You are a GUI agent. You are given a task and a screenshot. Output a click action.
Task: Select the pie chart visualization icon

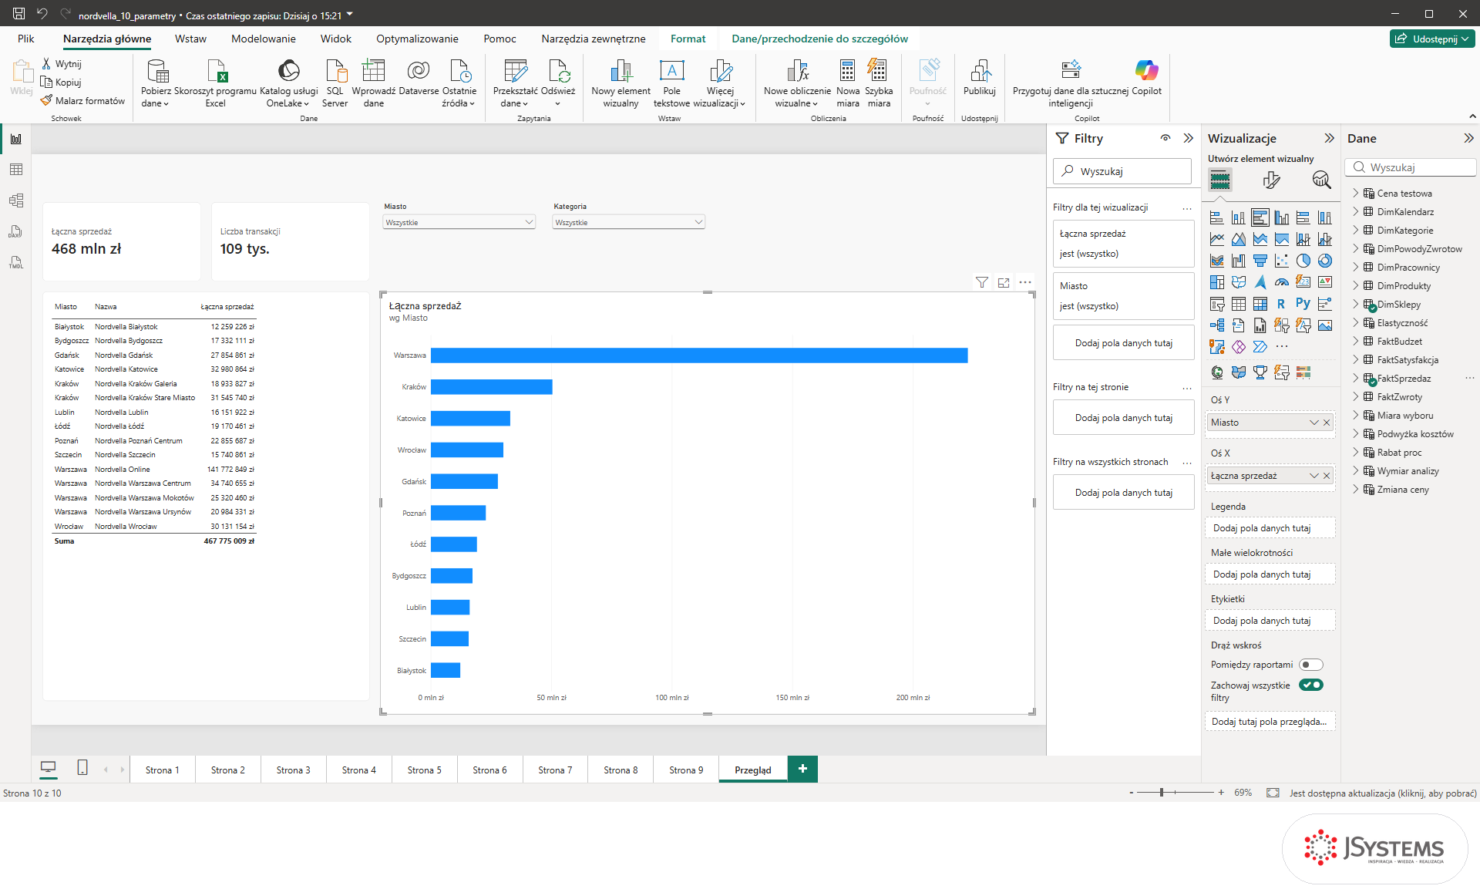[1303, 261]
